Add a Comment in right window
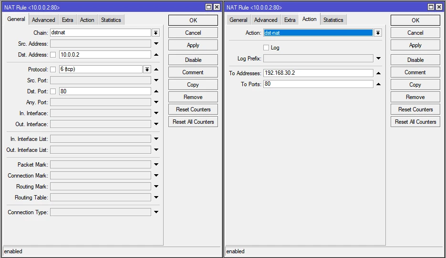Viewport: 446px width, 258px height. (x=415, y=72)
